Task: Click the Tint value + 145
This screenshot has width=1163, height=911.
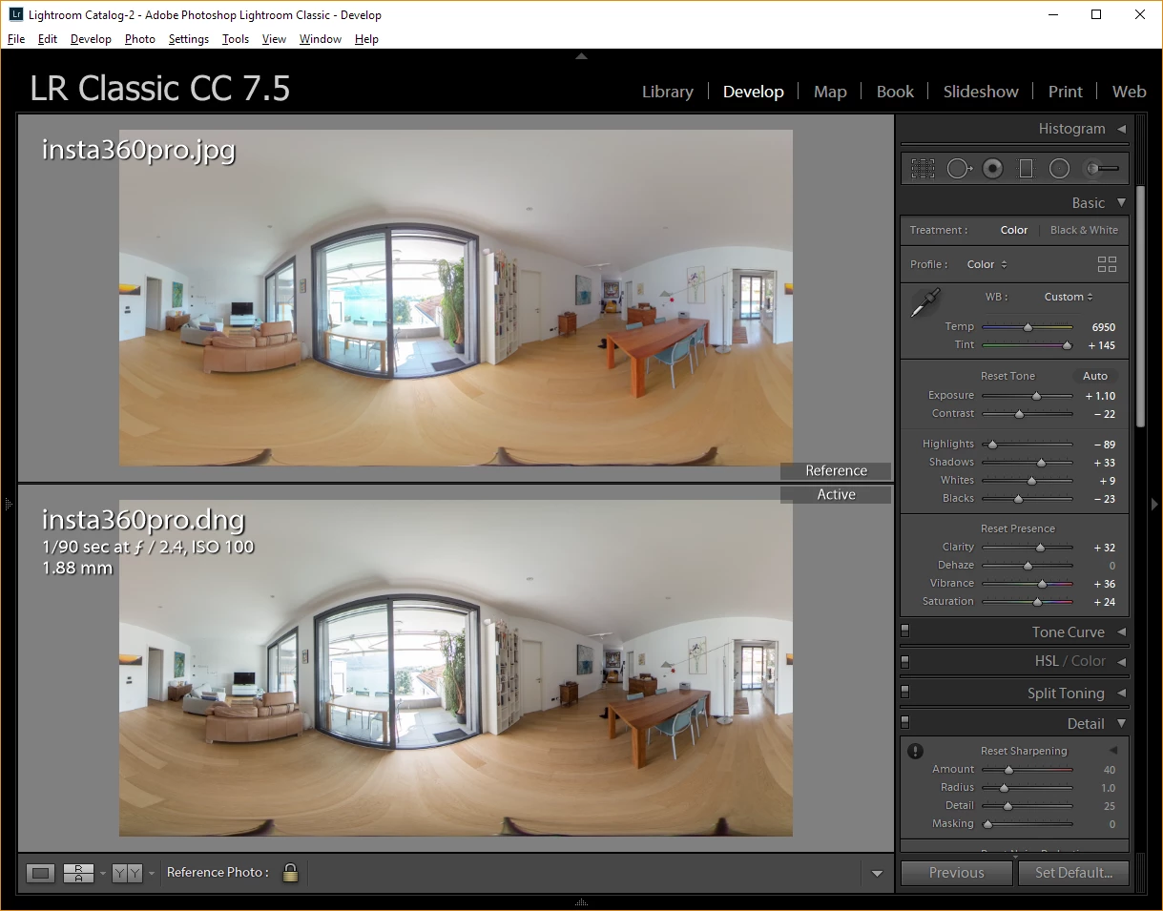Action: (1102, 345)
